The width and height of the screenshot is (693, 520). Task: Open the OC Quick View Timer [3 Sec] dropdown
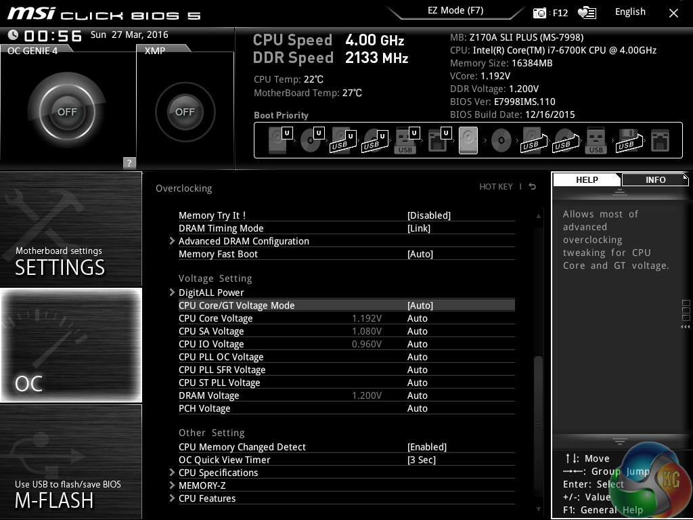tap(421, 460)
